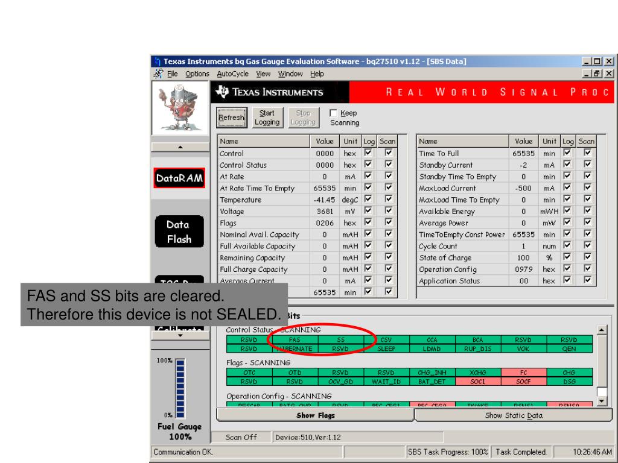Click the red SOC1 flag cell
The height and width of the screenshot is (463, 618).
click(478, 382)
